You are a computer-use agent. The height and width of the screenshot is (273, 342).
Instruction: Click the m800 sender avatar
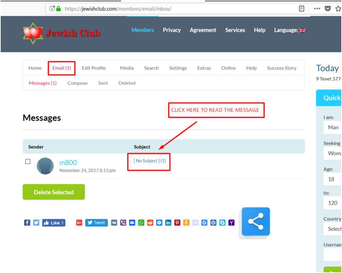(45, 166)
